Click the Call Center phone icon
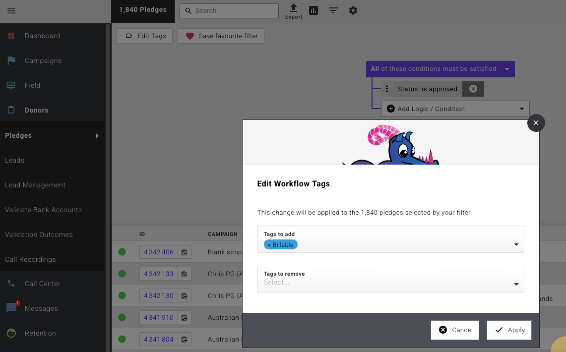 (x=11, y=283)
